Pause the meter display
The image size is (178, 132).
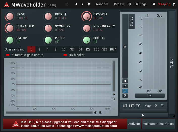tap(125, 81)
